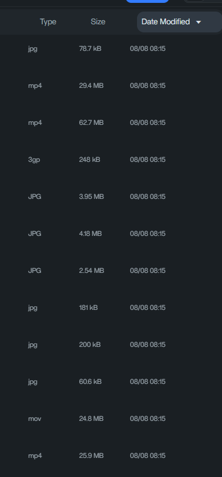Sort the list by Size column header

[x=98, y=22]
